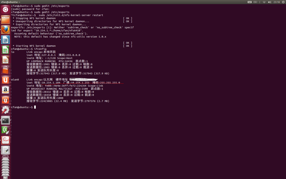286x179 pixels.
Task: Click the 'Unexporting directories' status line
Action: (51, 21)
